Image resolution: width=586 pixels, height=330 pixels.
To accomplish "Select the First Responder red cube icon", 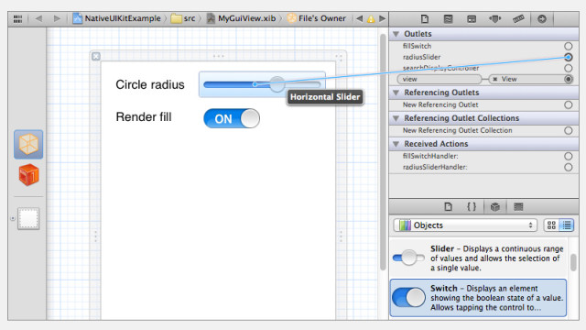I will pos(28,175).
